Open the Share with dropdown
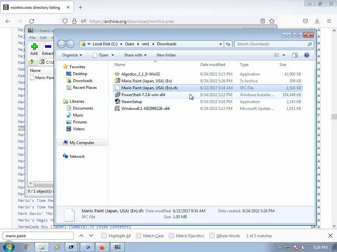Image resolution: width=337 pixels, height=252 pixels. pyautogui.click(x=135, y=55)
